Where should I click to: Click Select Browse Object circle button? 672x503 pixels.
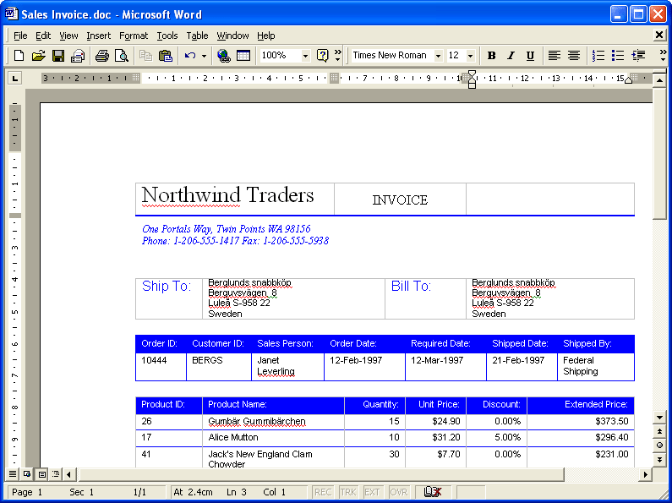659,446
